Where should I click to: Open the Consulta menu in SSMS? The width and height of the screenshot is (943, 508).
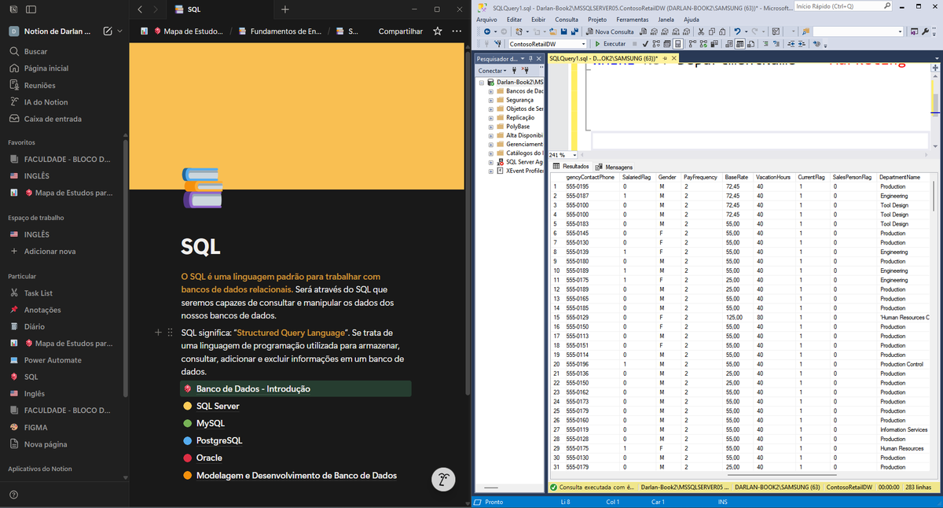[x=566, y=20]
